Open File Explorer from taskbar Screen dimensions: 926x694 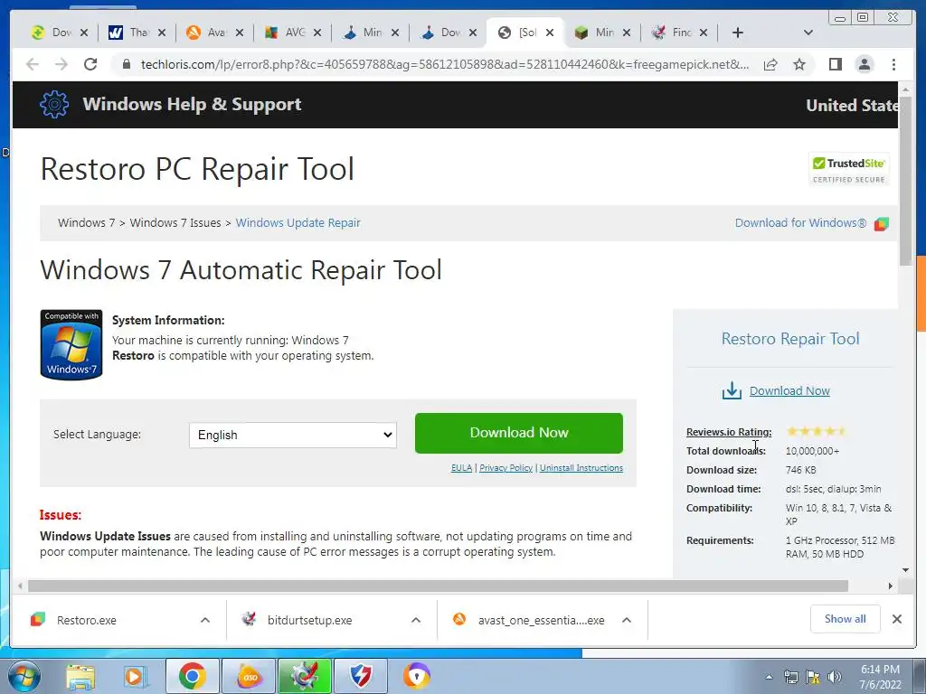click(80, 676)
